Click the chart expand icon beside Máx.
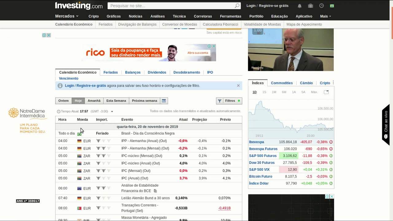 coord(326,92)
